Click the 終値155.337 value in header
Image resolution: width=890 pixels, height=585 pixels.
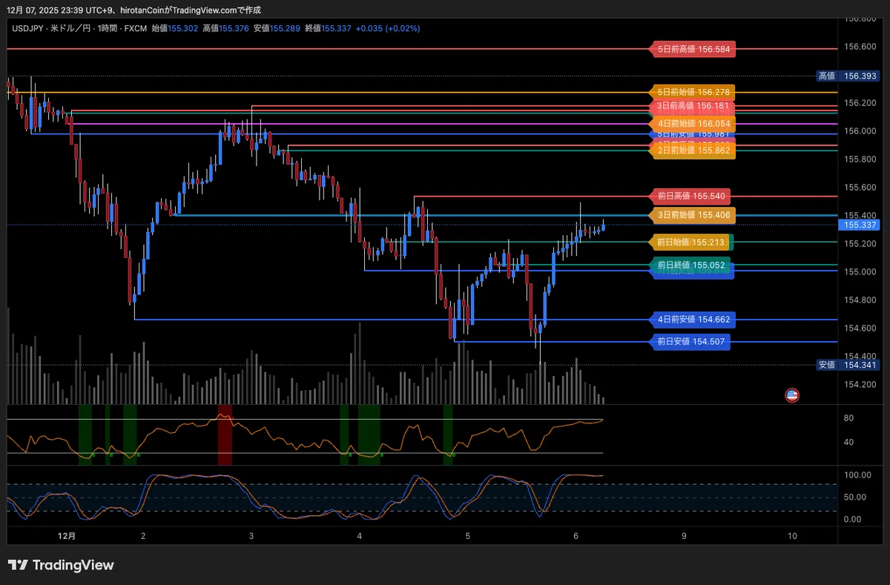[327, 28]
